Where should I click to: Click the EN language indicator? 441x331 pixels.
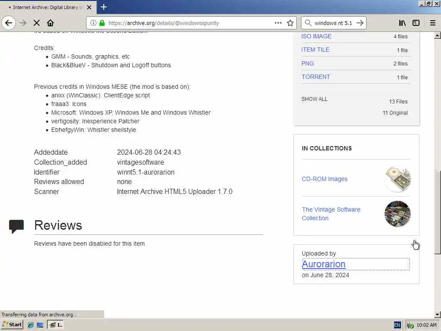tap(397, 325)
